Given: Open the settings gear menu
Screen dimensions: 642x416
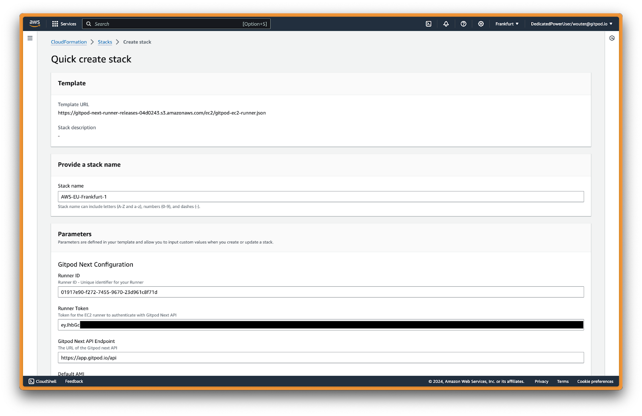Looking at the screenshot, I should coord(481,24).
